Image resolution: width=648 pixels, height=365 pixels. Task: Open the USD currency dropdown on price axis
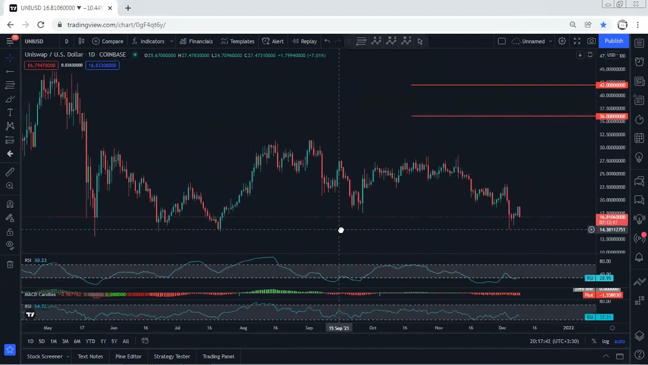(x=613, y=55)
